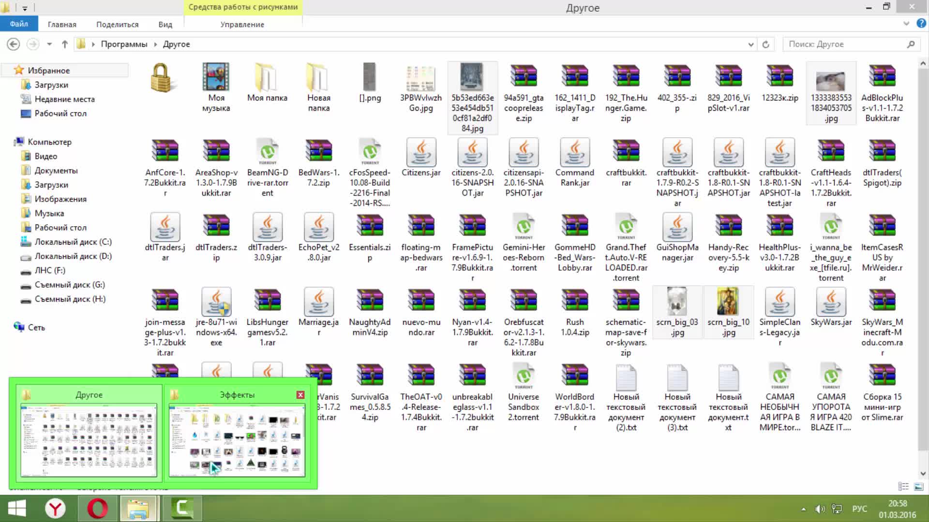Close the Эффекты window preview
The height and width of the screenshot is (522, 929).
pyautogui.click(x=300, y=395)
